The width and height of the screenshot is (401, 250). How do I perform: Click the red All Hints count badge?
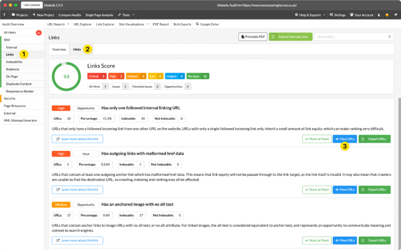click(38, 32)
